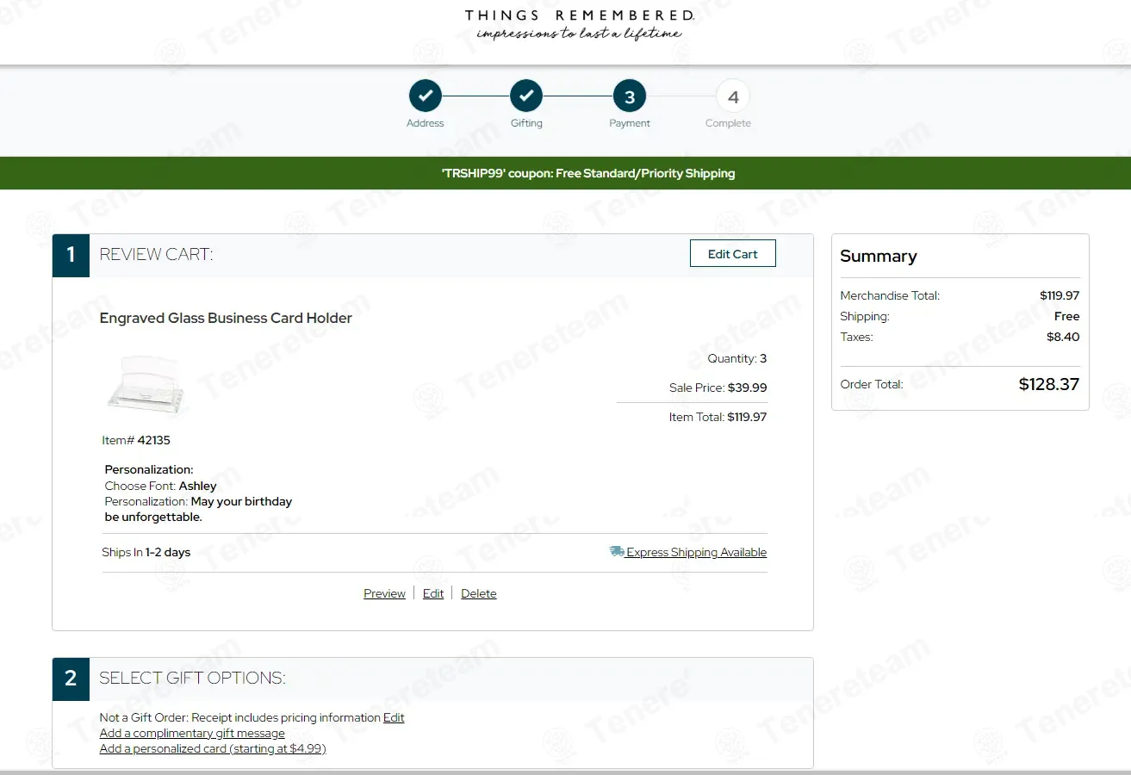The width and height of the screenshot is (1131, 775).
Task: Go to the Address step checkmark circle
Action: 425,96
